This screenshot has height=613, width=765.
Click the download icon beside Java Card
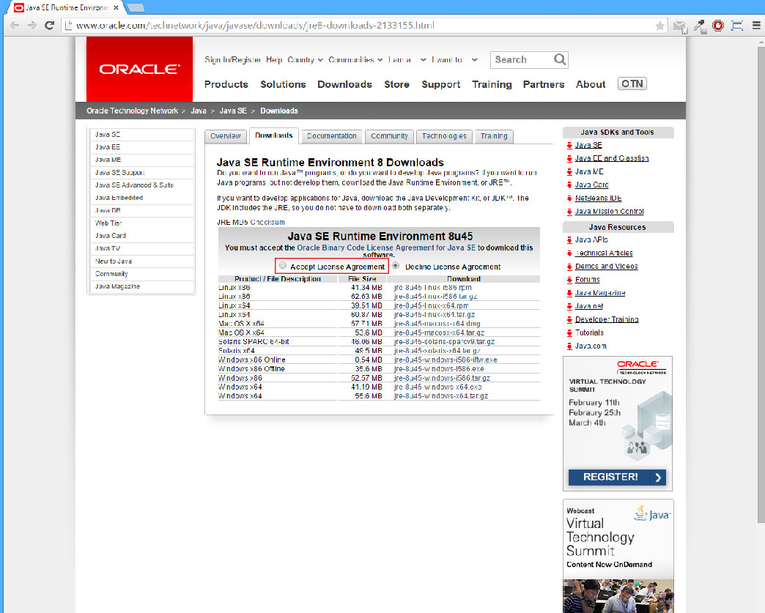[x=569, y=185]
